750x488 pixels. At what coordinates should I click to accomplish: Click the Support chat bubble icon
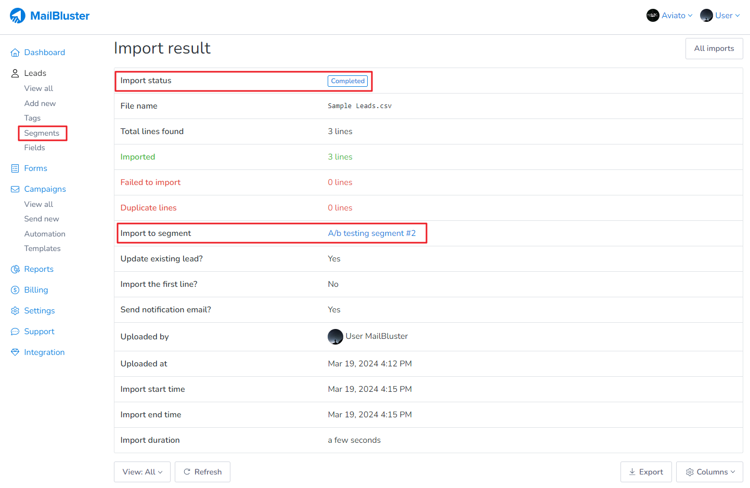click(x=15, y=332)
